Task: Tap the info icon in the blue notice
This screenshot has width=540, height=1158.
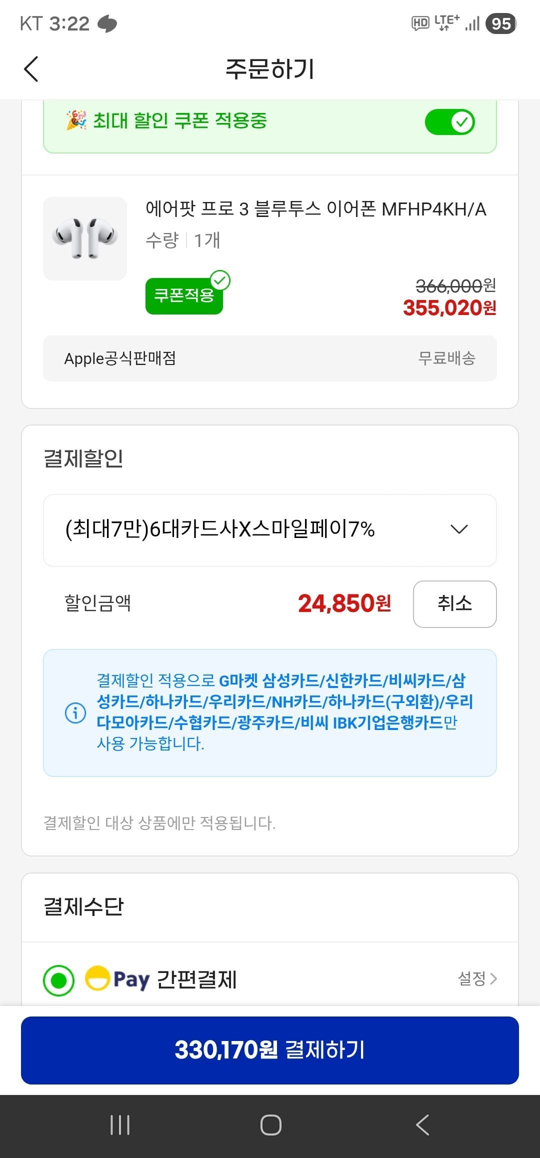Action: (75, 712)
